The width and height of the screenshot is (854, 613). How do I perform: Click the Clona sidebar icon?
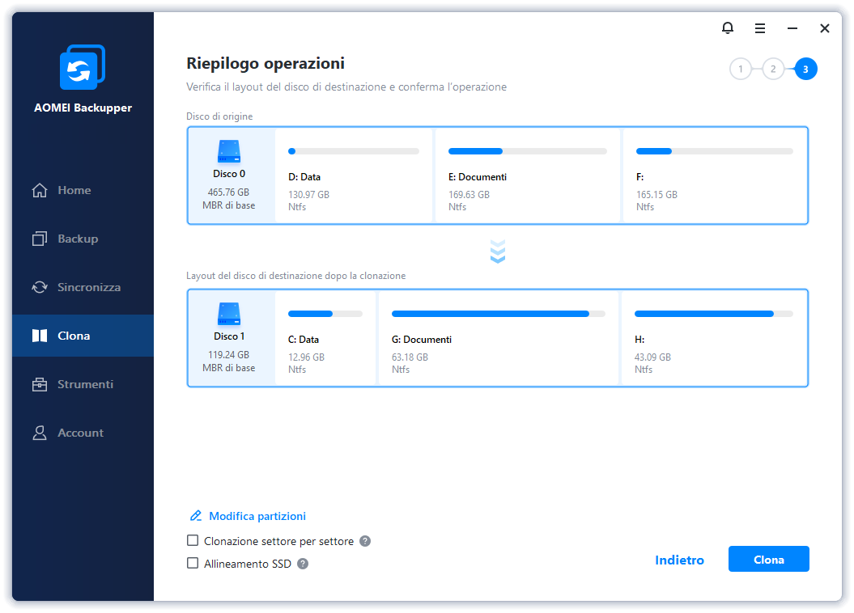40,336
